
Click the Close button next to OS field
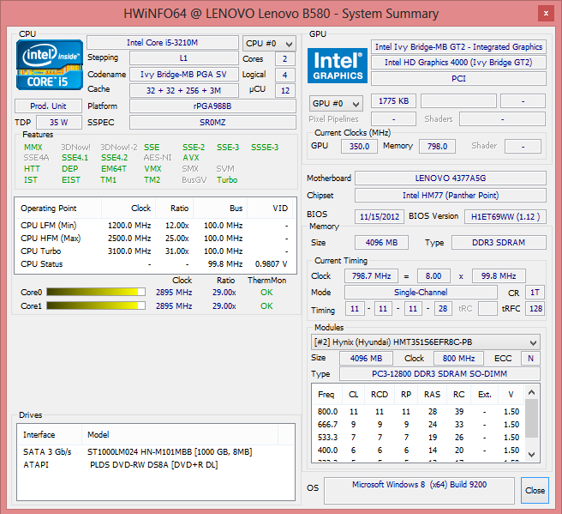(x=535, y=490)
